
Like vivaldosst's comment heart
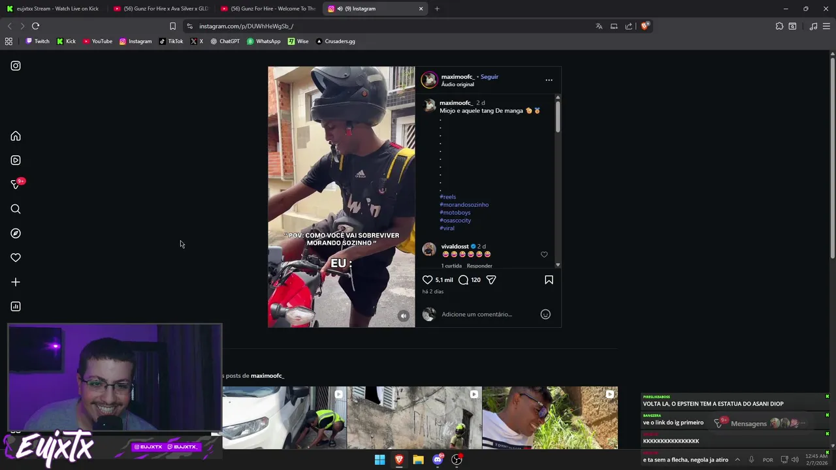pos(544,255)
